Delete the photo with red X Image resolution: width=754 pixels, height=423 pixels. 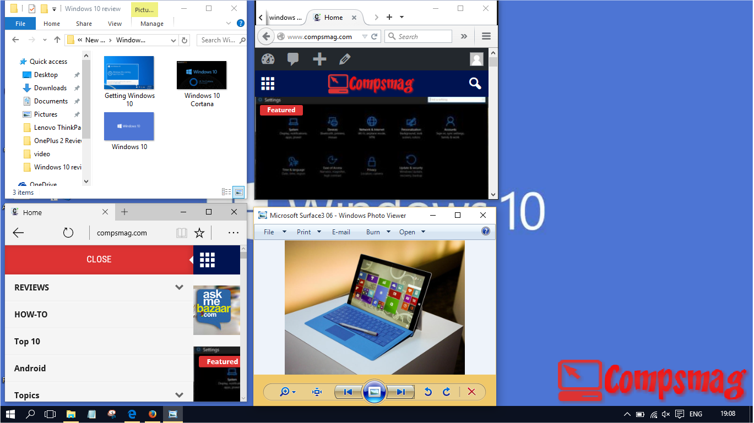pos(471,392)
